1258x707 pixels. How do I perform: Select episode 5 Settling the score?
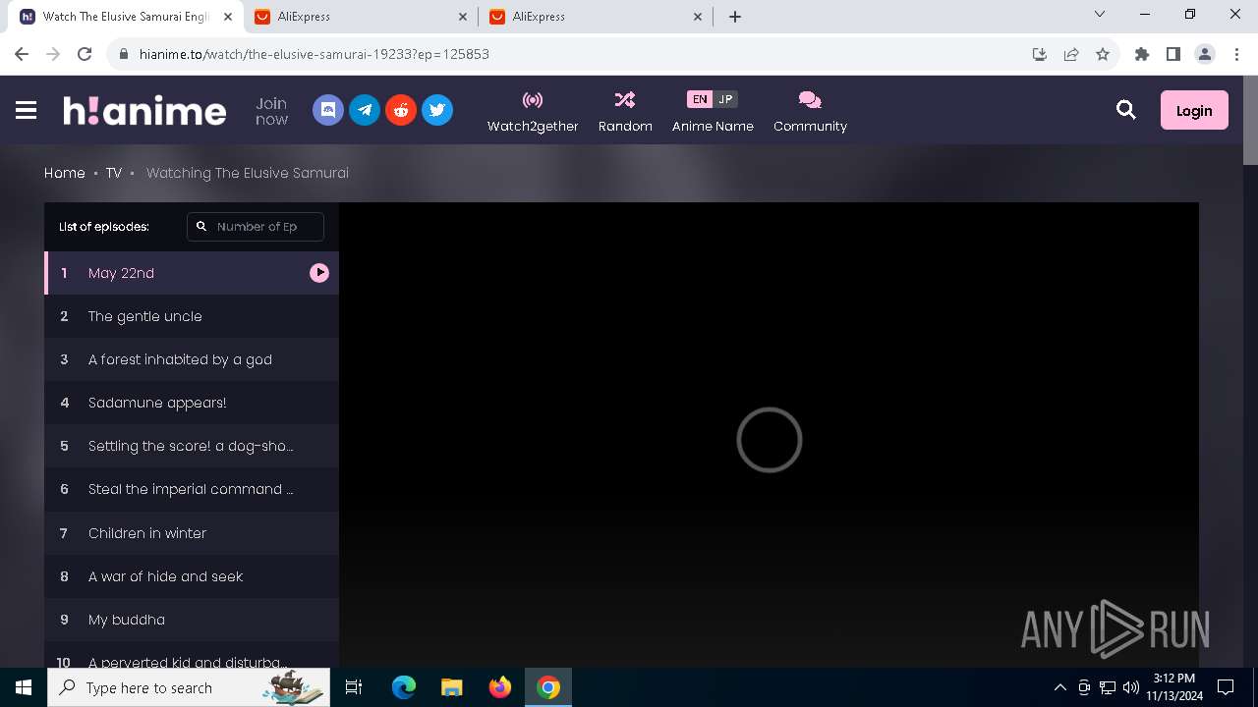tap(192, 446)
